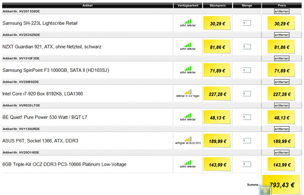Click the Artikel column header

pyautogui.click(x=88, y=6)
